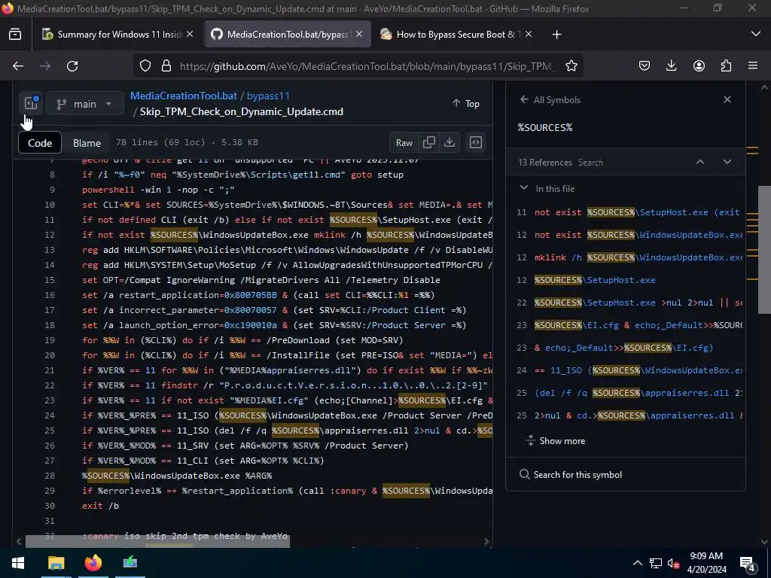The width and height of the screenshot is (771, 578).
Task: Open tracking protection shield icon
Action: [145, 66]
